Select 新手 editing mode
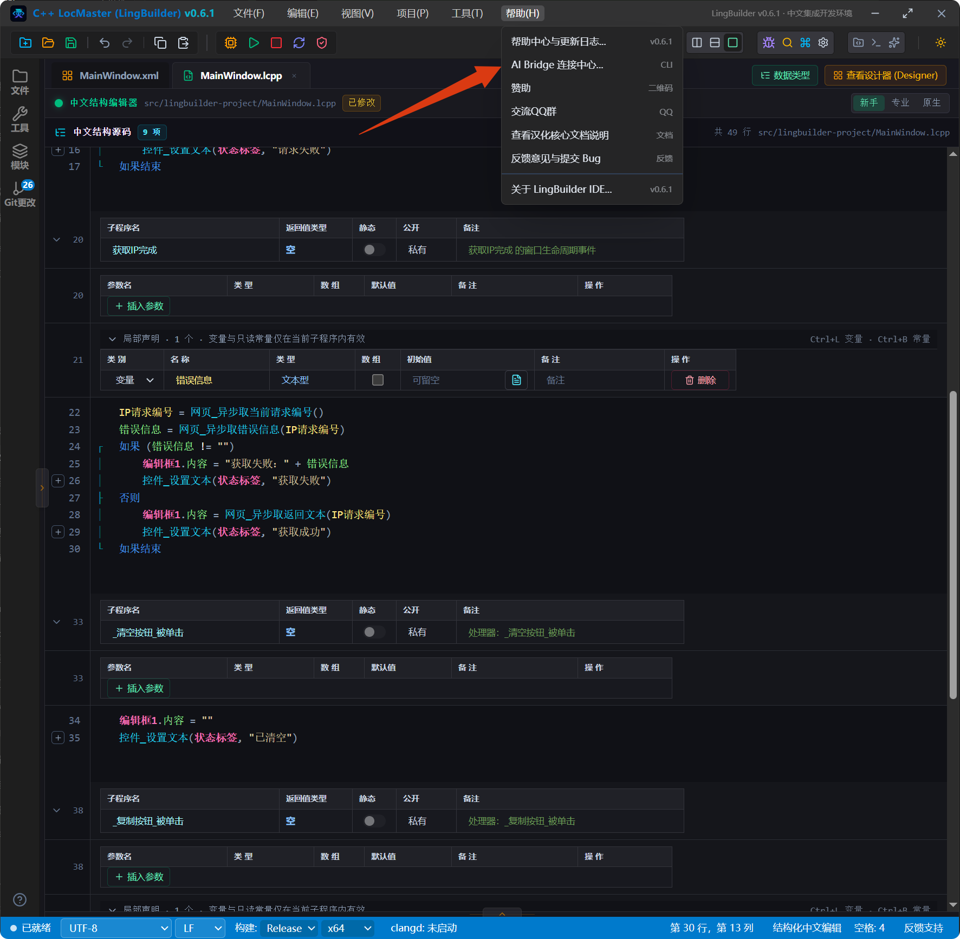960x939 pixels. pyautogui.click(x=868, y=103)
